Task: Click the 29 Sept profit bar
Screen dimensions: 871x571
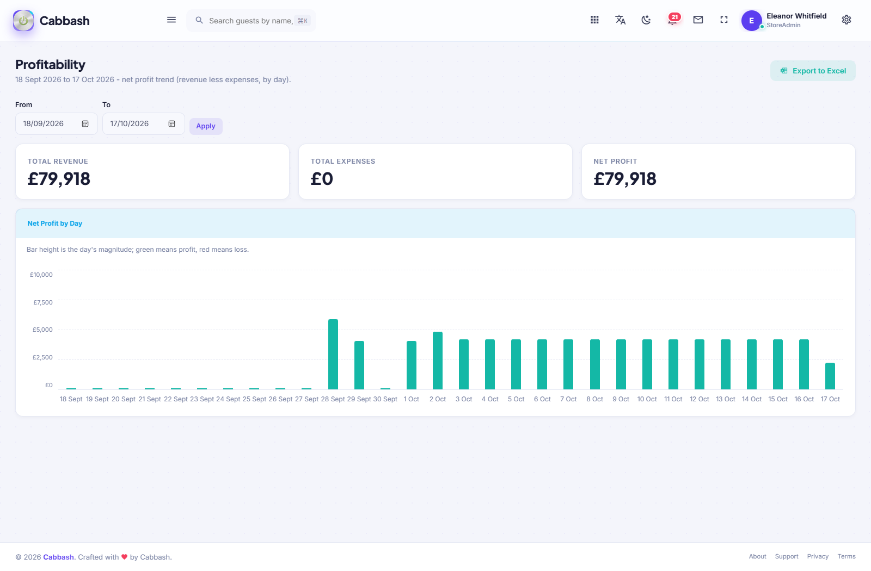Action: pos(359,365)
